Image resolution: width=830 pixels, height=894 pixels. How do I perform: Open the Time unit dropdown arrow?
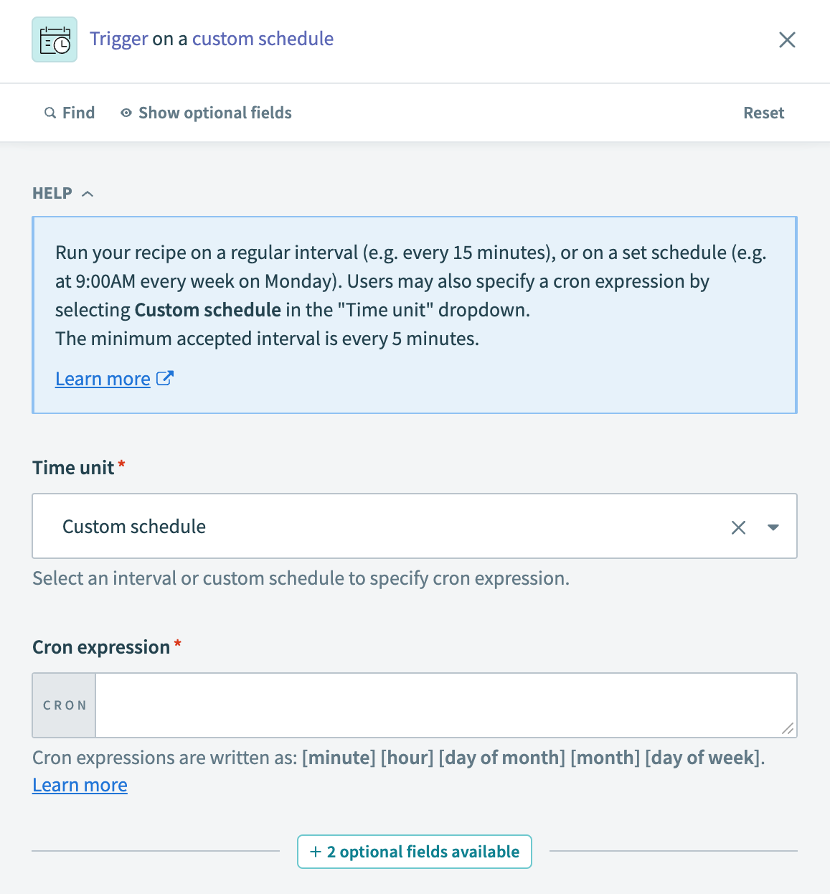pos(773,527)
